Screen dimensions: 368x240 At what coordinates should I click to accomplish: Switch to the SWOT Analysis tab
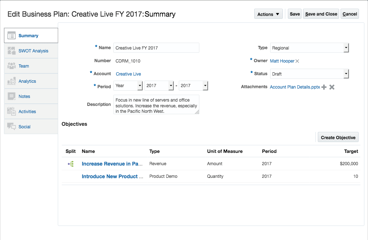pyautogui.click(x=33, y=51)
